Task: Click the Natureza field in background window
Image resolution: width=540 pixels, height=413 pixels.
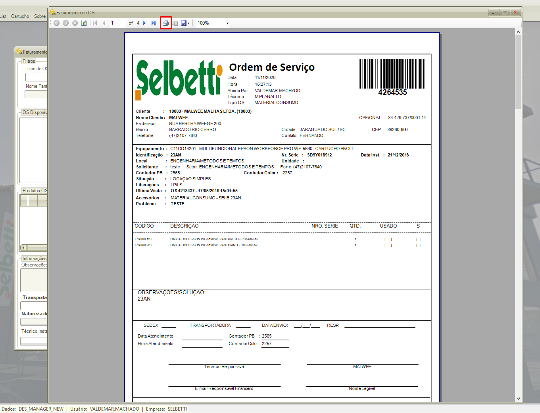Action: 34,322
